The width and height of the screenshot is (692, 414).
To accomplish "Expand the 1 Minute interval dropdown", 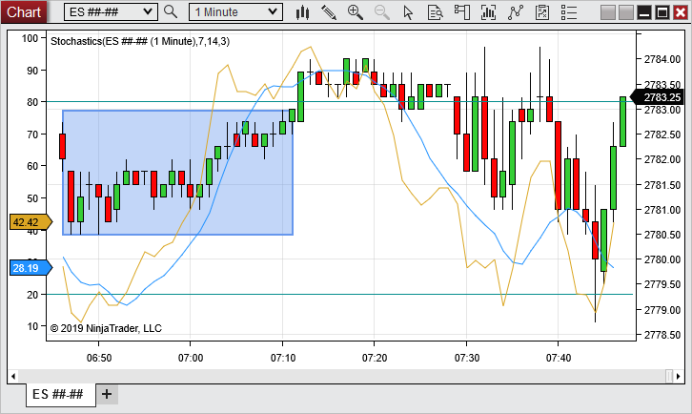I will (x=274, y=12).
